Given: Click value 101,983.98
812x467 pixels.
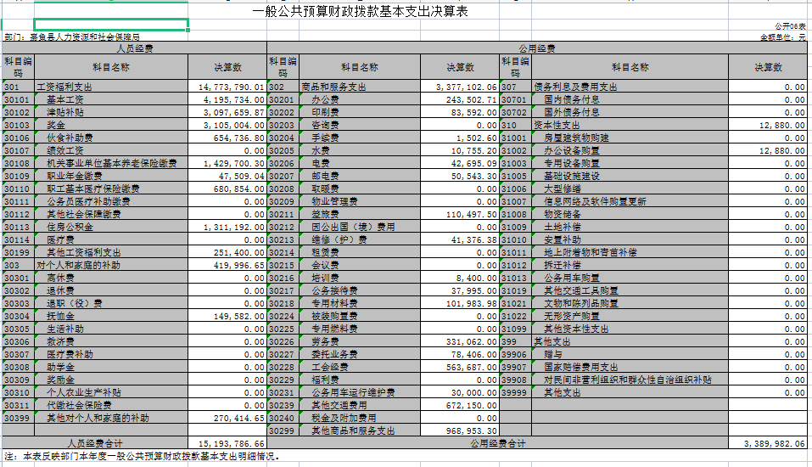Looking at the screenshot, I should coord(460,303).
